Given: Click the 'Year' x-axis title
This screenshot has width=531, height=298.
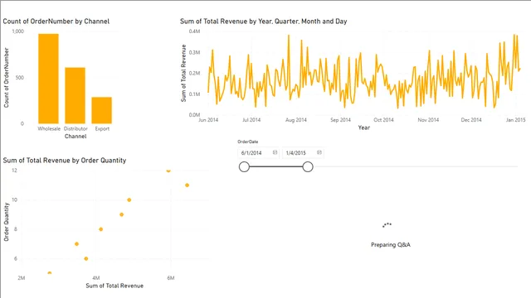Looking at the screenshot, I should coord(364,127).
